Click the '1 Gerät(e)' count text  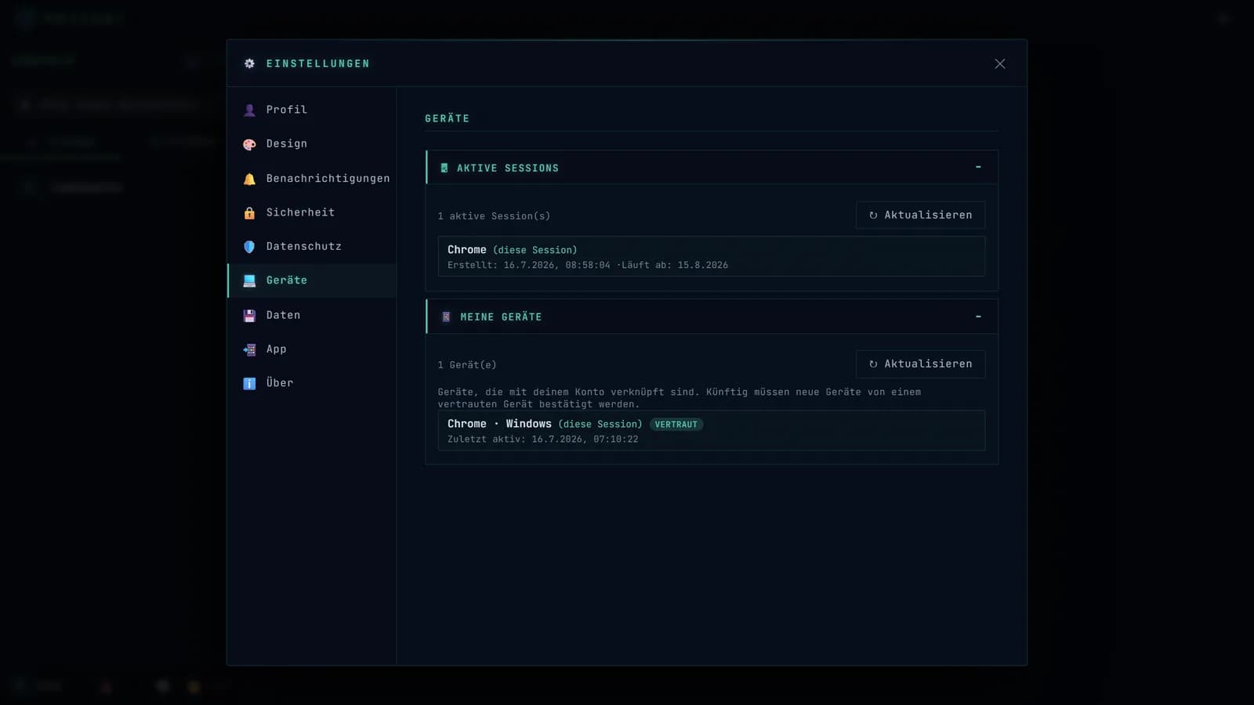467,365
